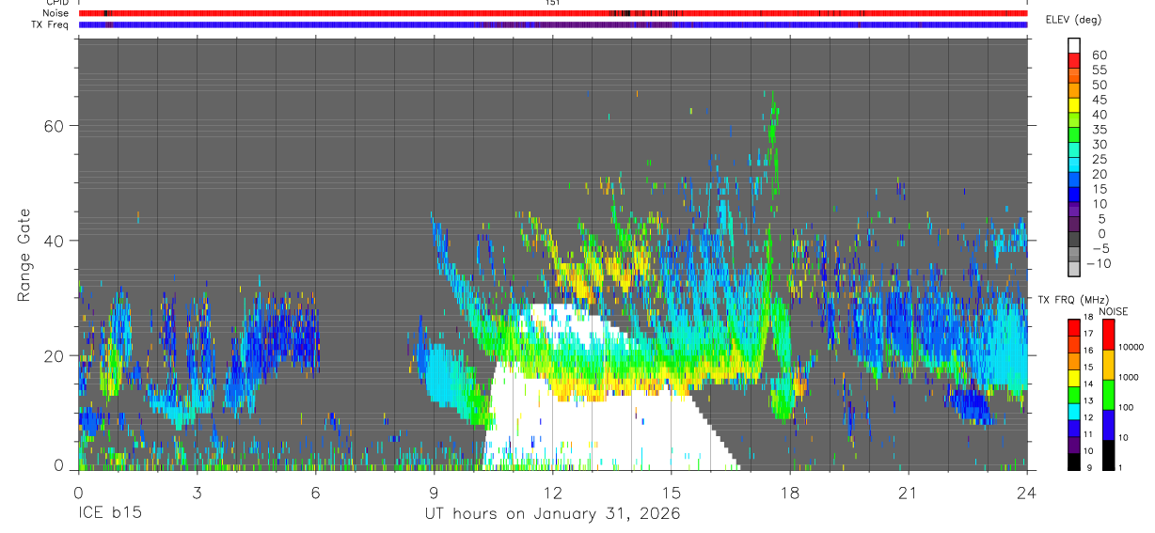1155x533 pixels.
Task: Click the '35' label on ELEV colorbar
Action: pos(1099,129)
